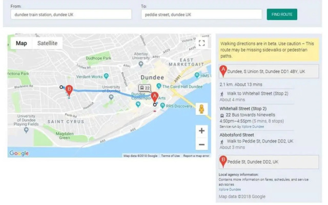Select start address Dundee, S Union St row
The image size is (328, 205).
269,71
